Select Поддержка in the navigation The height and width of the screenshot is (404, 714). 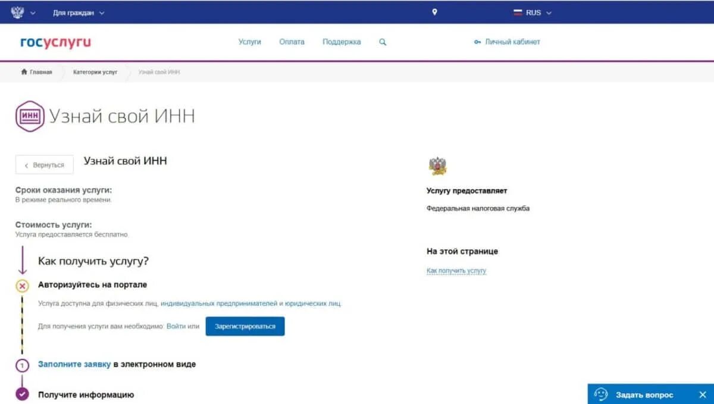pos(341,42)
